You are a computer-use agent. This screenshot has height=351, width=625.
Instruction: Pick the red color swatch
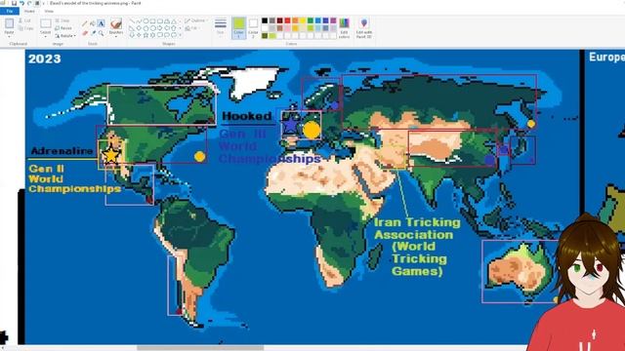[287, 20]
